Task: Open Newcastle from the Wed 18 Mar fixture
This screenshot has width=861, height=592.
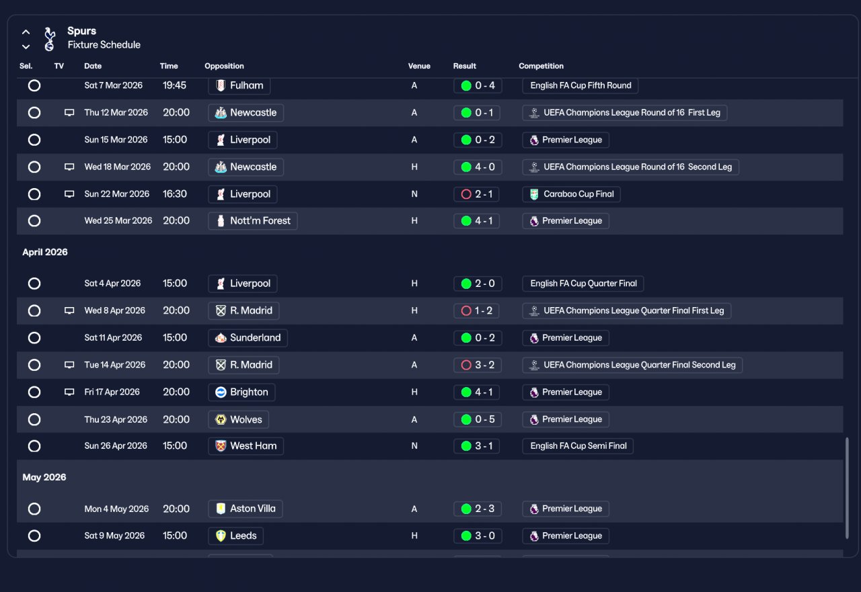Action: 246,167
